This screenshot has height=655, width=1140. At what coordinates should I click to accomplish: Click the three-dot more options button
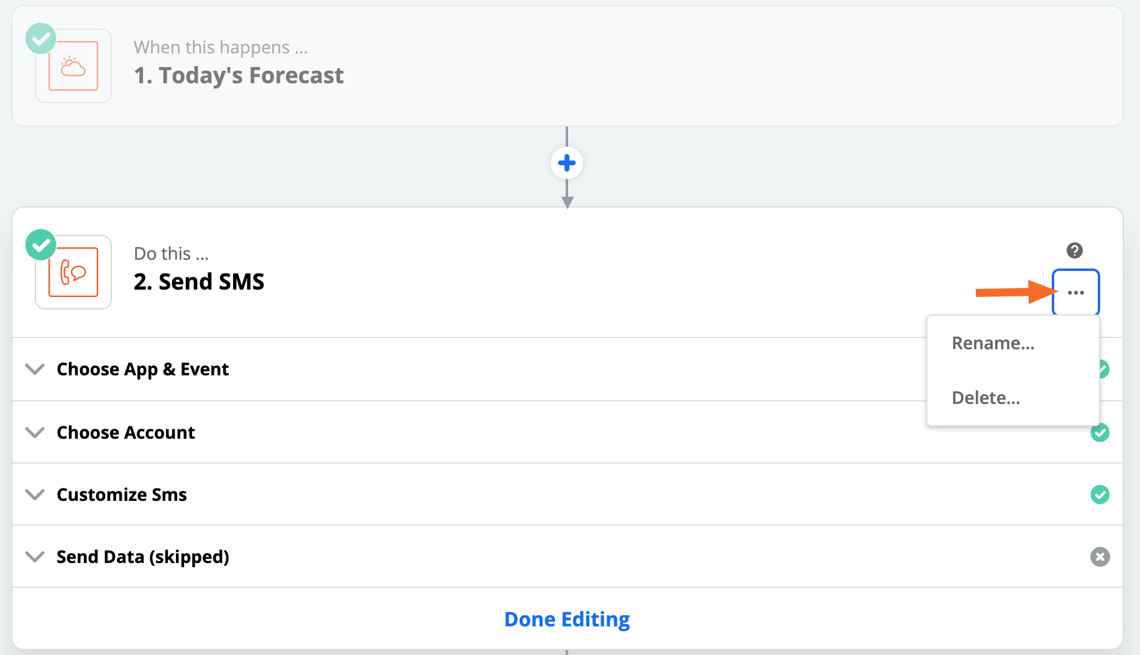pyautogui.click(x=1075, y=293)
